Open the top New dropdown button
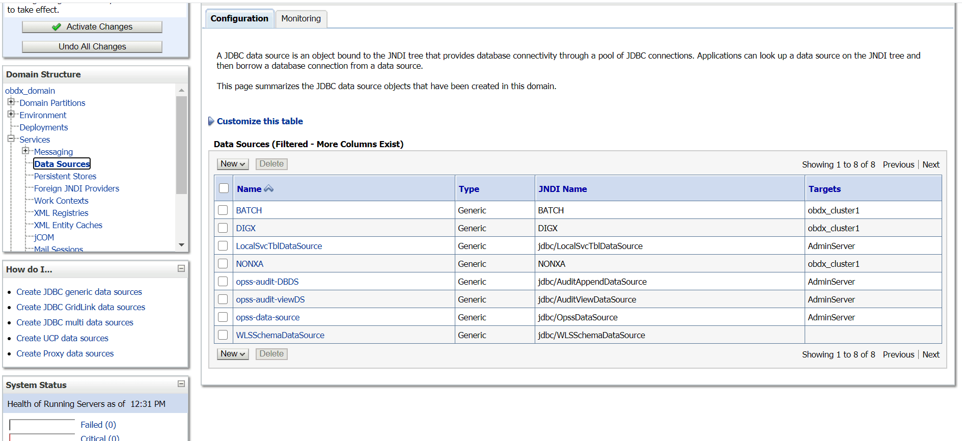 tap(233, 164)
